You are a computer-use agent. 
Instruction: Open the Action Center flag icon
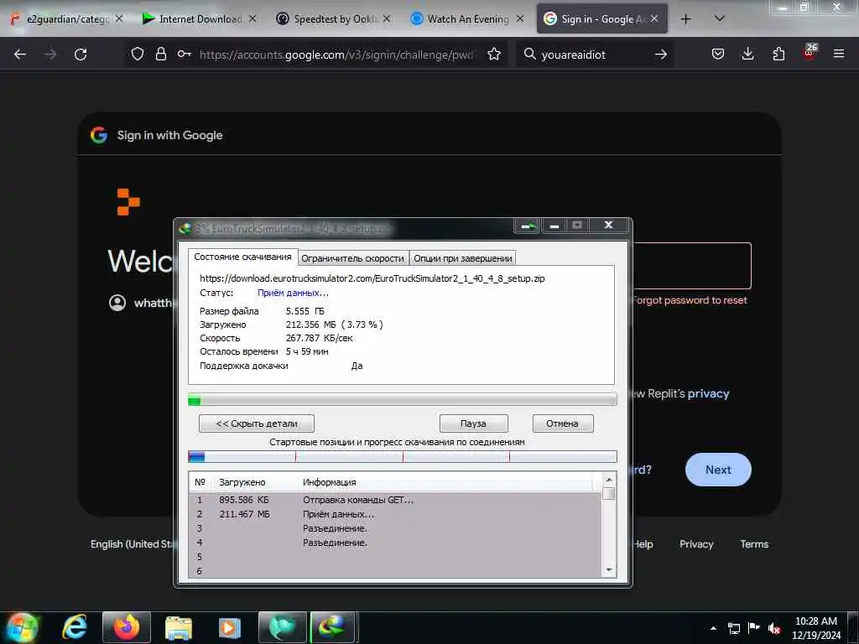[754, 628]
